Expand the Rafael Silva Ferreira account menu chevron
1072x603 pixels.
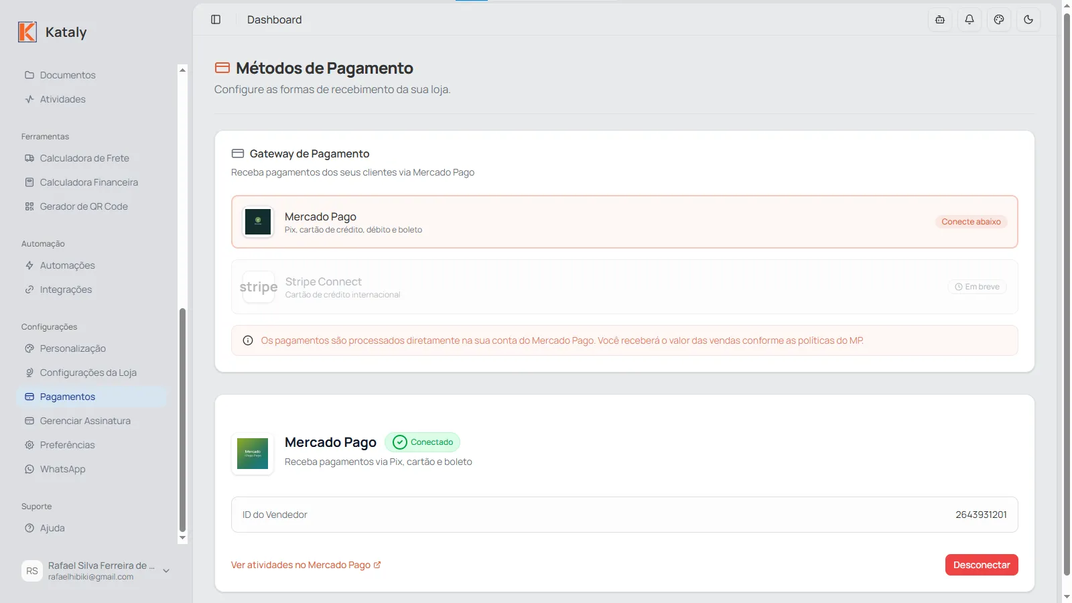(x=166, y=571)
